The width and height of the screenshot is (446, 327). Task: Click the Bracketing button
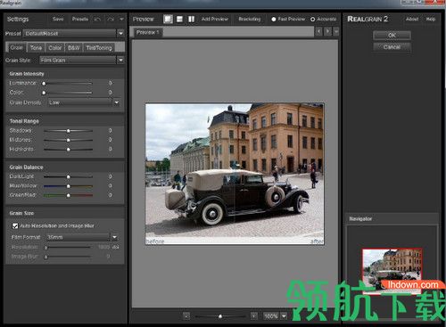250,19
